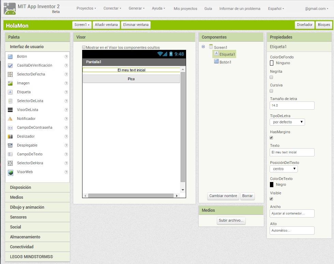Open the PosiciónDelTexto dropdown
This screenshot has height=264, width=334.
[x=284, y=169]
